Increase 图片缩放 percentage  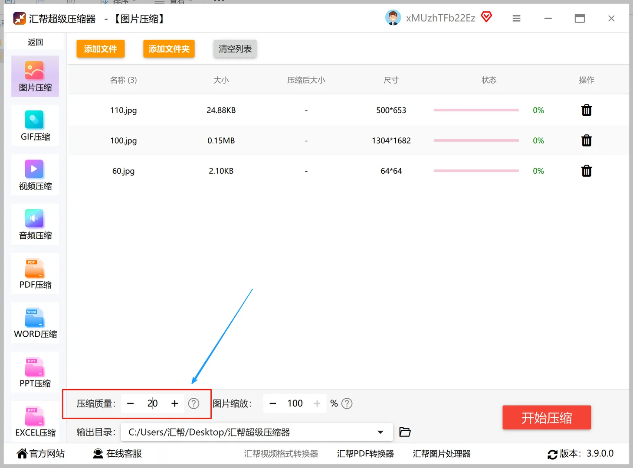(317, 403)
